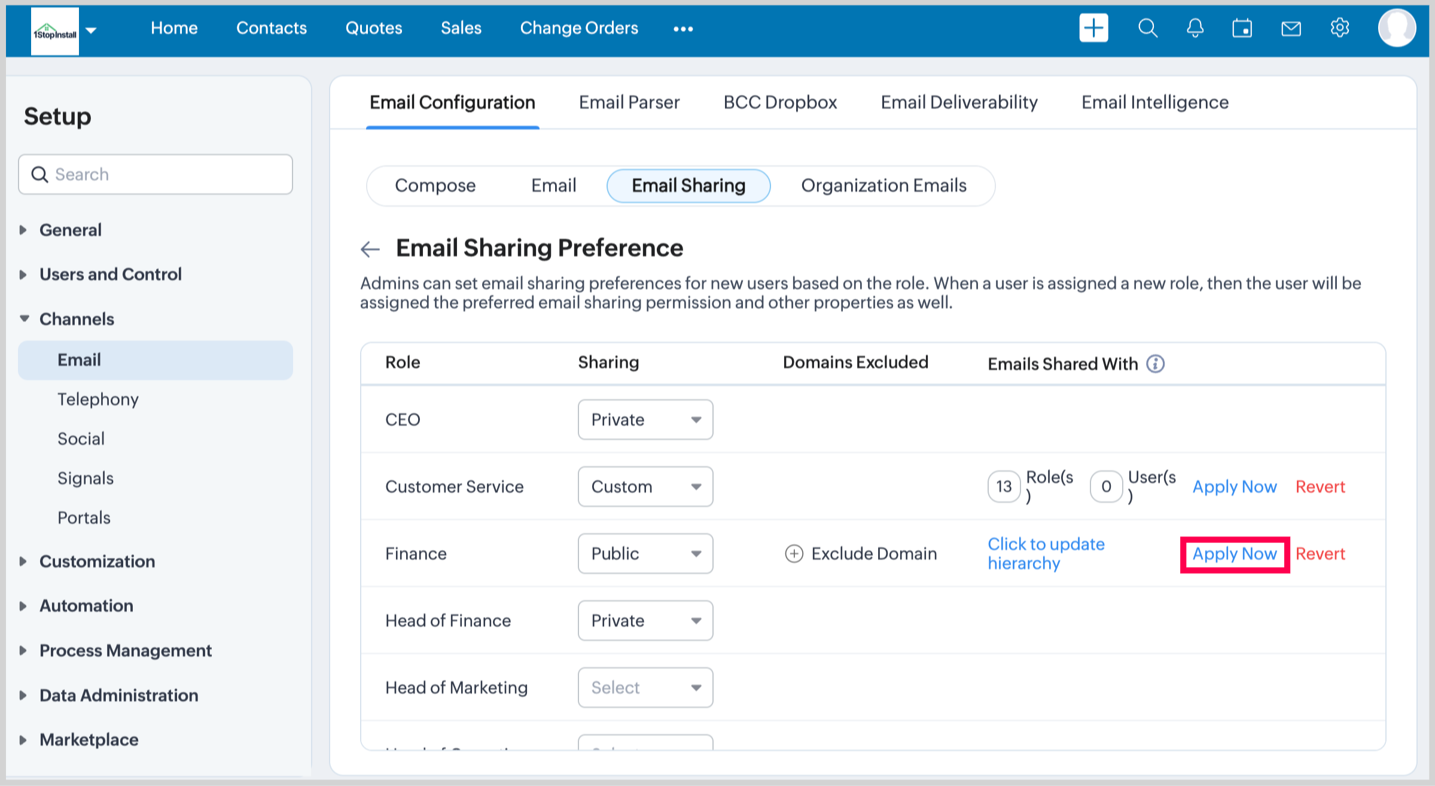This screenshot has width=1435, height=786.
Task: Open the CEO sharing dropdown
Action: [x=645, y=419]
